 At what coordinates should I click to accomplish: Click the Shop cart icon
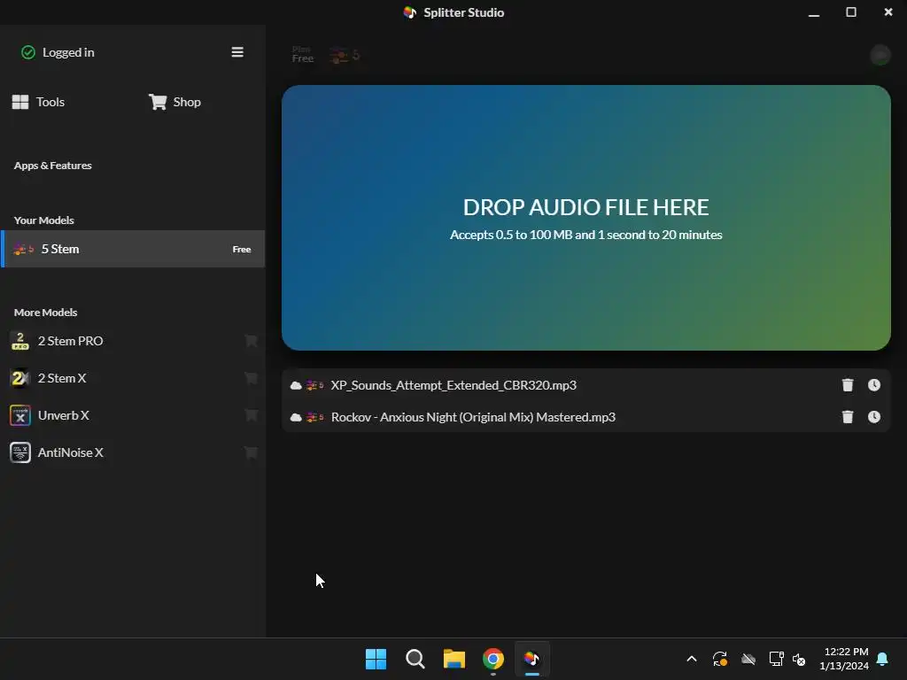pos(158,102)
